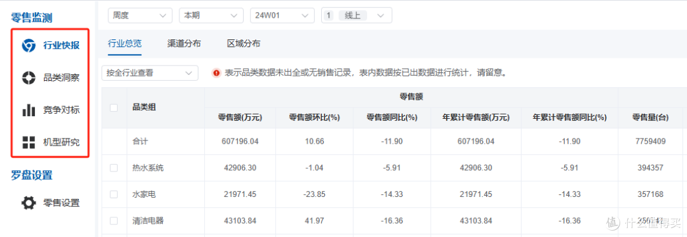The height and width of the screenshot is (237, 687).
Task: Click the 10.66 环比 cell
Action: point(315,142)
